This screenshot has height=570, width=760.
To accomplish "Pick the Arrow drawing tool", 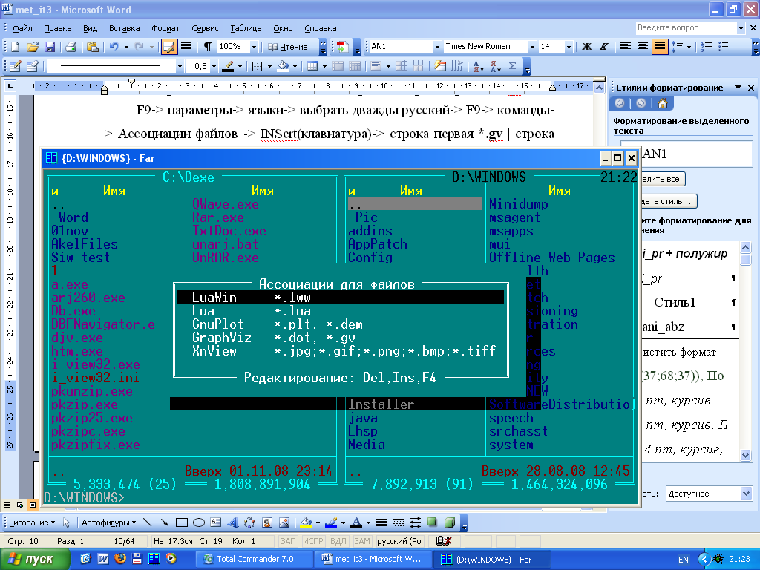I will (x=164, y=522).
